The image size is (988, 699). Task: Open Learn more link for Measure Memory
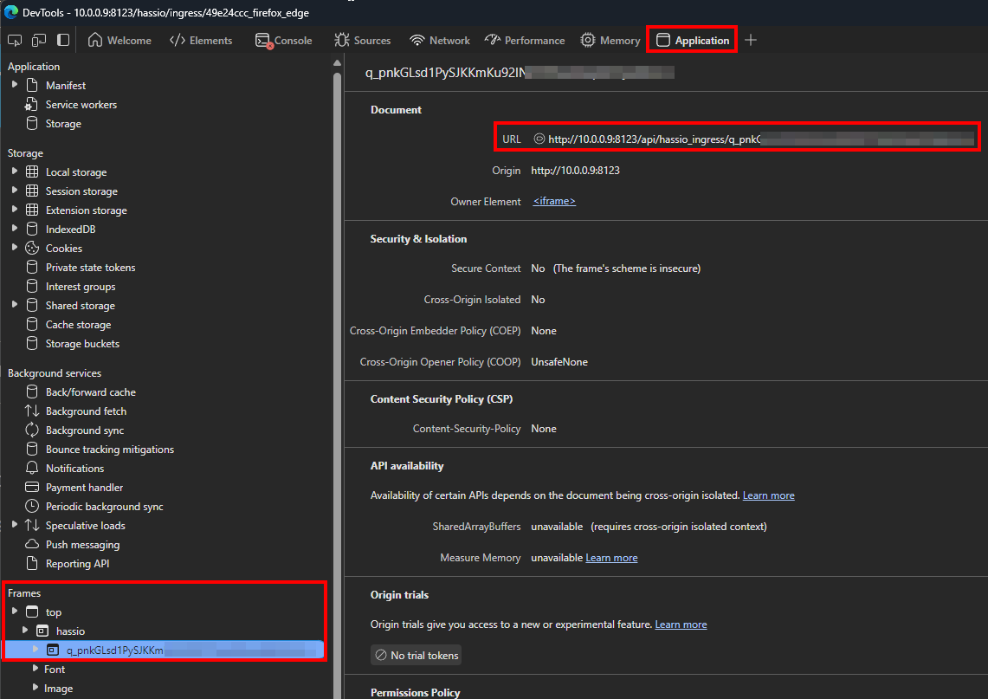(611, 558)
